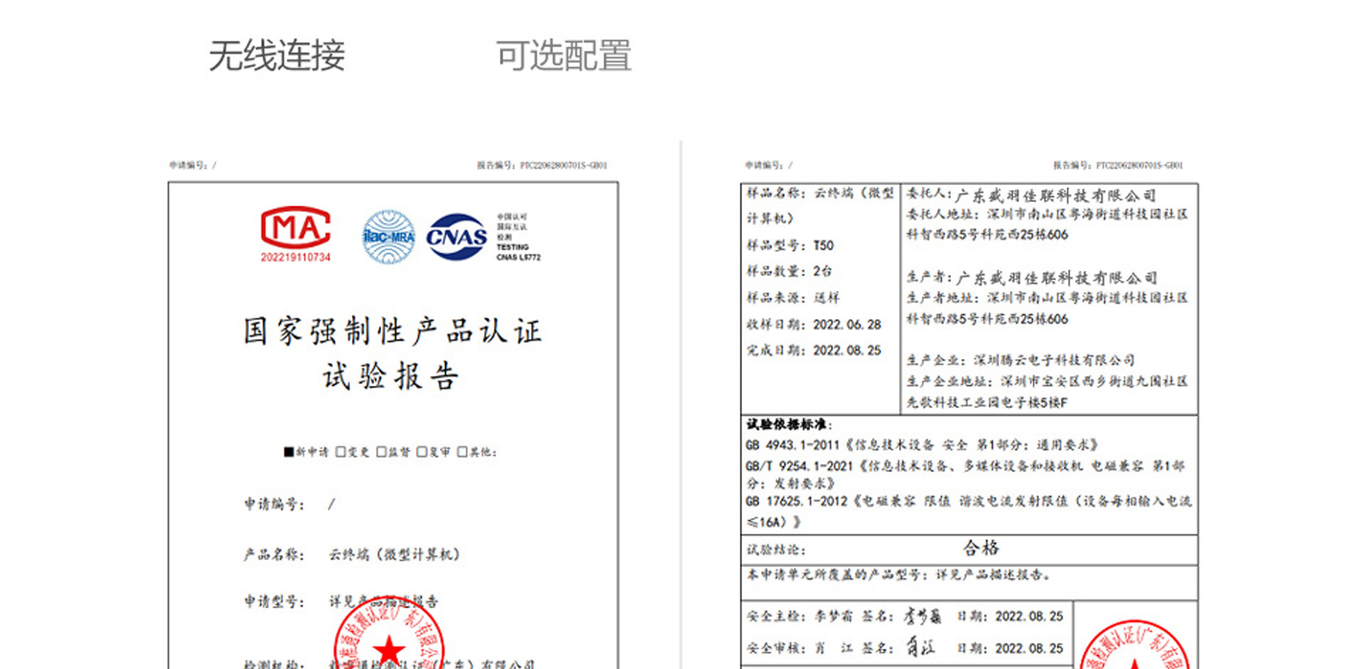Click the CNAS L5772 TESTING label
Viewport: 1364px width, 669px height.
[x=518, y=252]
